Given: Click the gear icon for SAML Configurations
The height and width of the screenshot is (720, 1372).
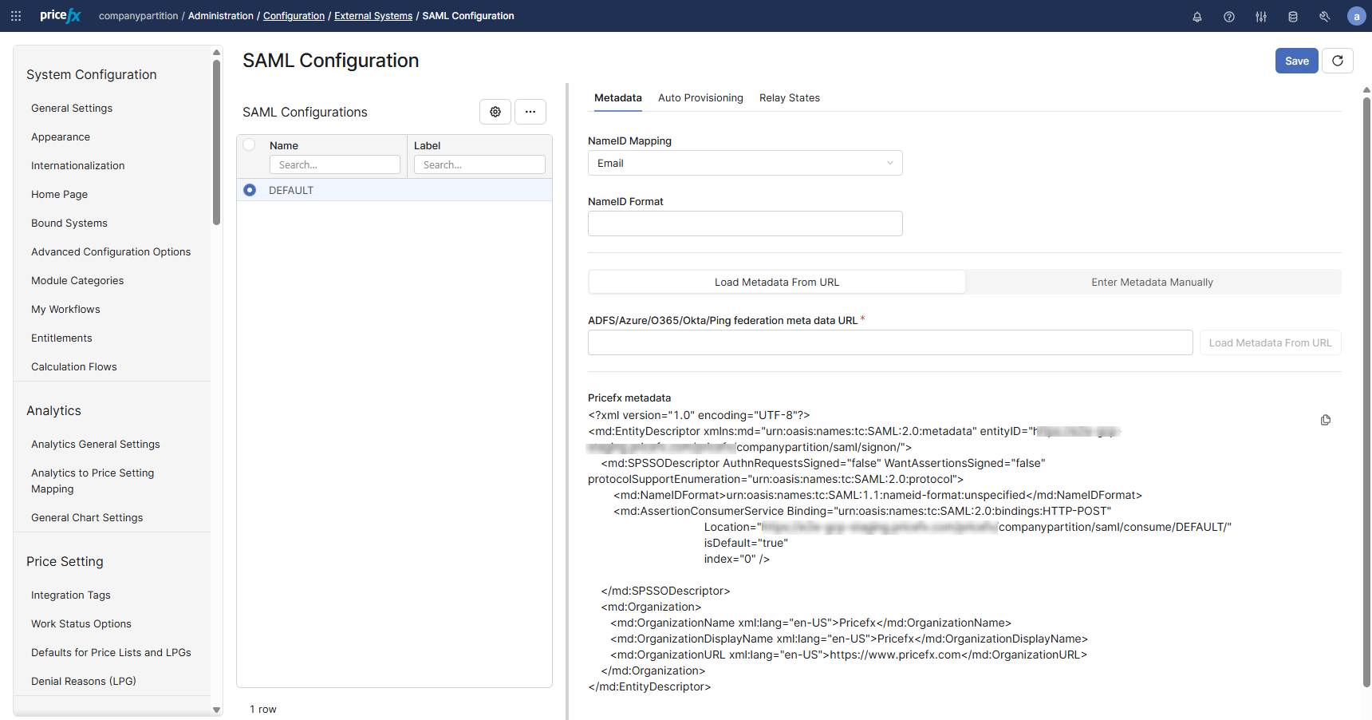Looking at the screenshot, I should click(x=495, y=112).
